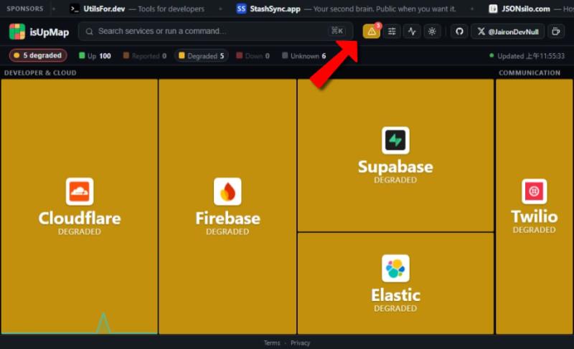
Task: Click the Updated timestamp text
Action: click(531, 56)
